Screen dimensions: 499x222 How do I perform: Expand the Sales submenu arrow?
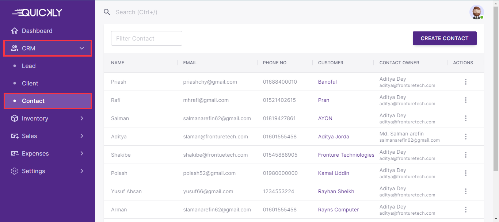pyautogui.click(x=82, y=136)
